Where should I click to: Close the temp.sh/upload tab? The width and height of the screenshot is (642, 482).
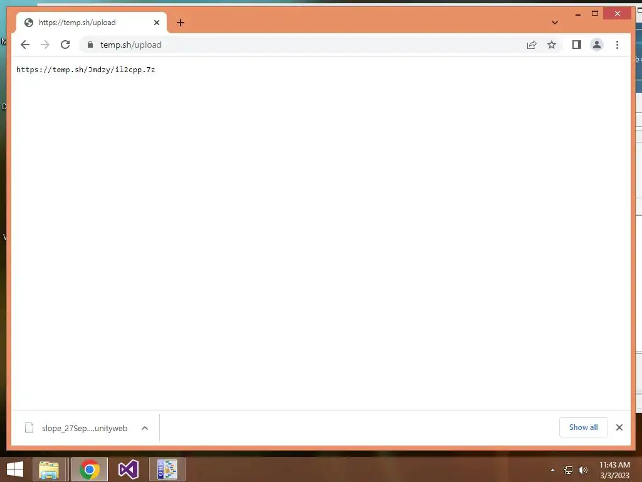156,23
